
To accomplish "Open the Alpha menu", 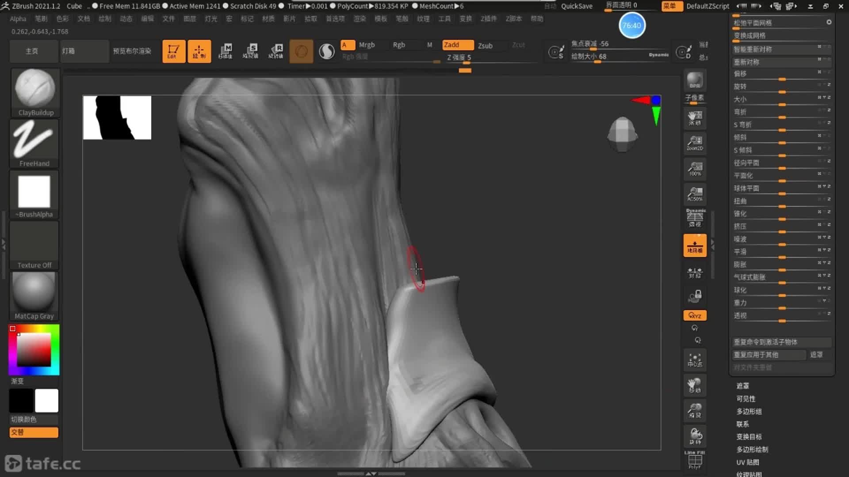I will click(x=18, y=19).
